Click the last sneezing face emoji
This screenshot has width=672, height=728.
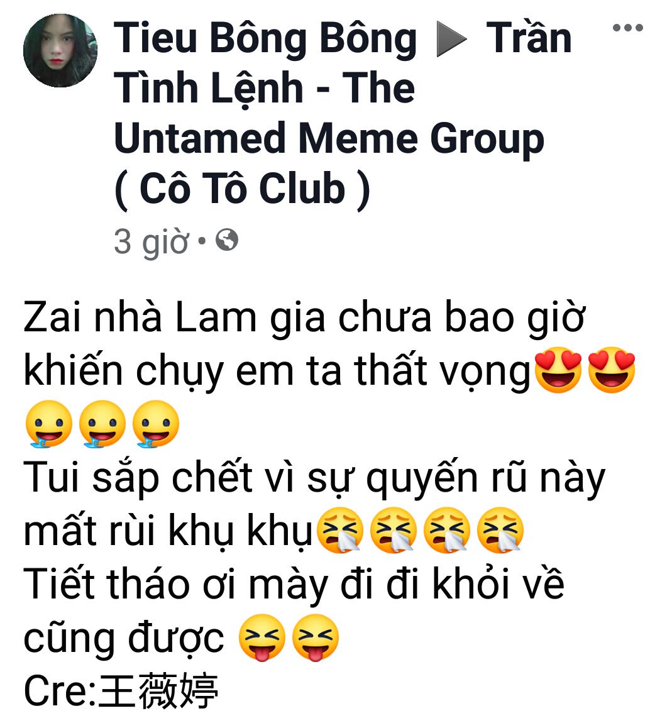(500, 530)
